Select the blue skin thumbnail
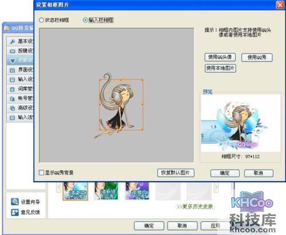286x235 pixels. click(76, 191)
